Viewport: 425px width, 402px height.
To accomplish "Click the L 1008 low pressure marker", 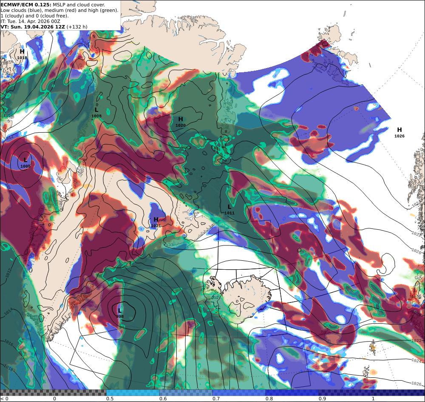I will coord(96,113).
